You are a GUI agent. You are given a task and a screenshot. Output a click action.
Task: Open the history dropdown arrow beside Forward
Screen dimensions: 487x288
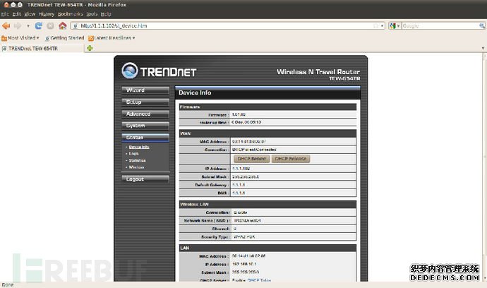(28, 26)
